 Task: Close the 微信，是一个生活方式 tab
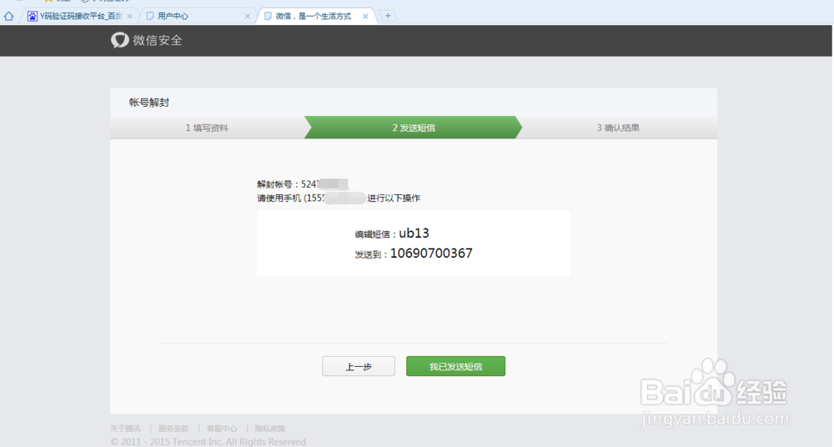(365, 17)
